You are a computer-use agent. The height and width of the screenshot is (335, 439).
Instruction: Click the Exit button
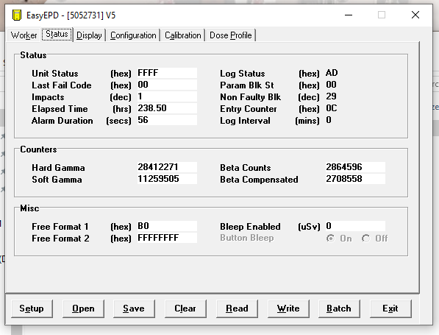(x=390, y=308)
